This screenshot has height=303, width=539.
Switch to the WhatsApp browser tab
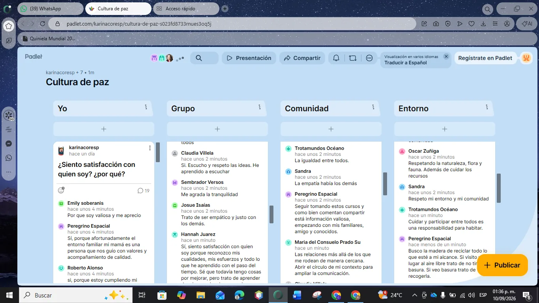coord(51,8)
